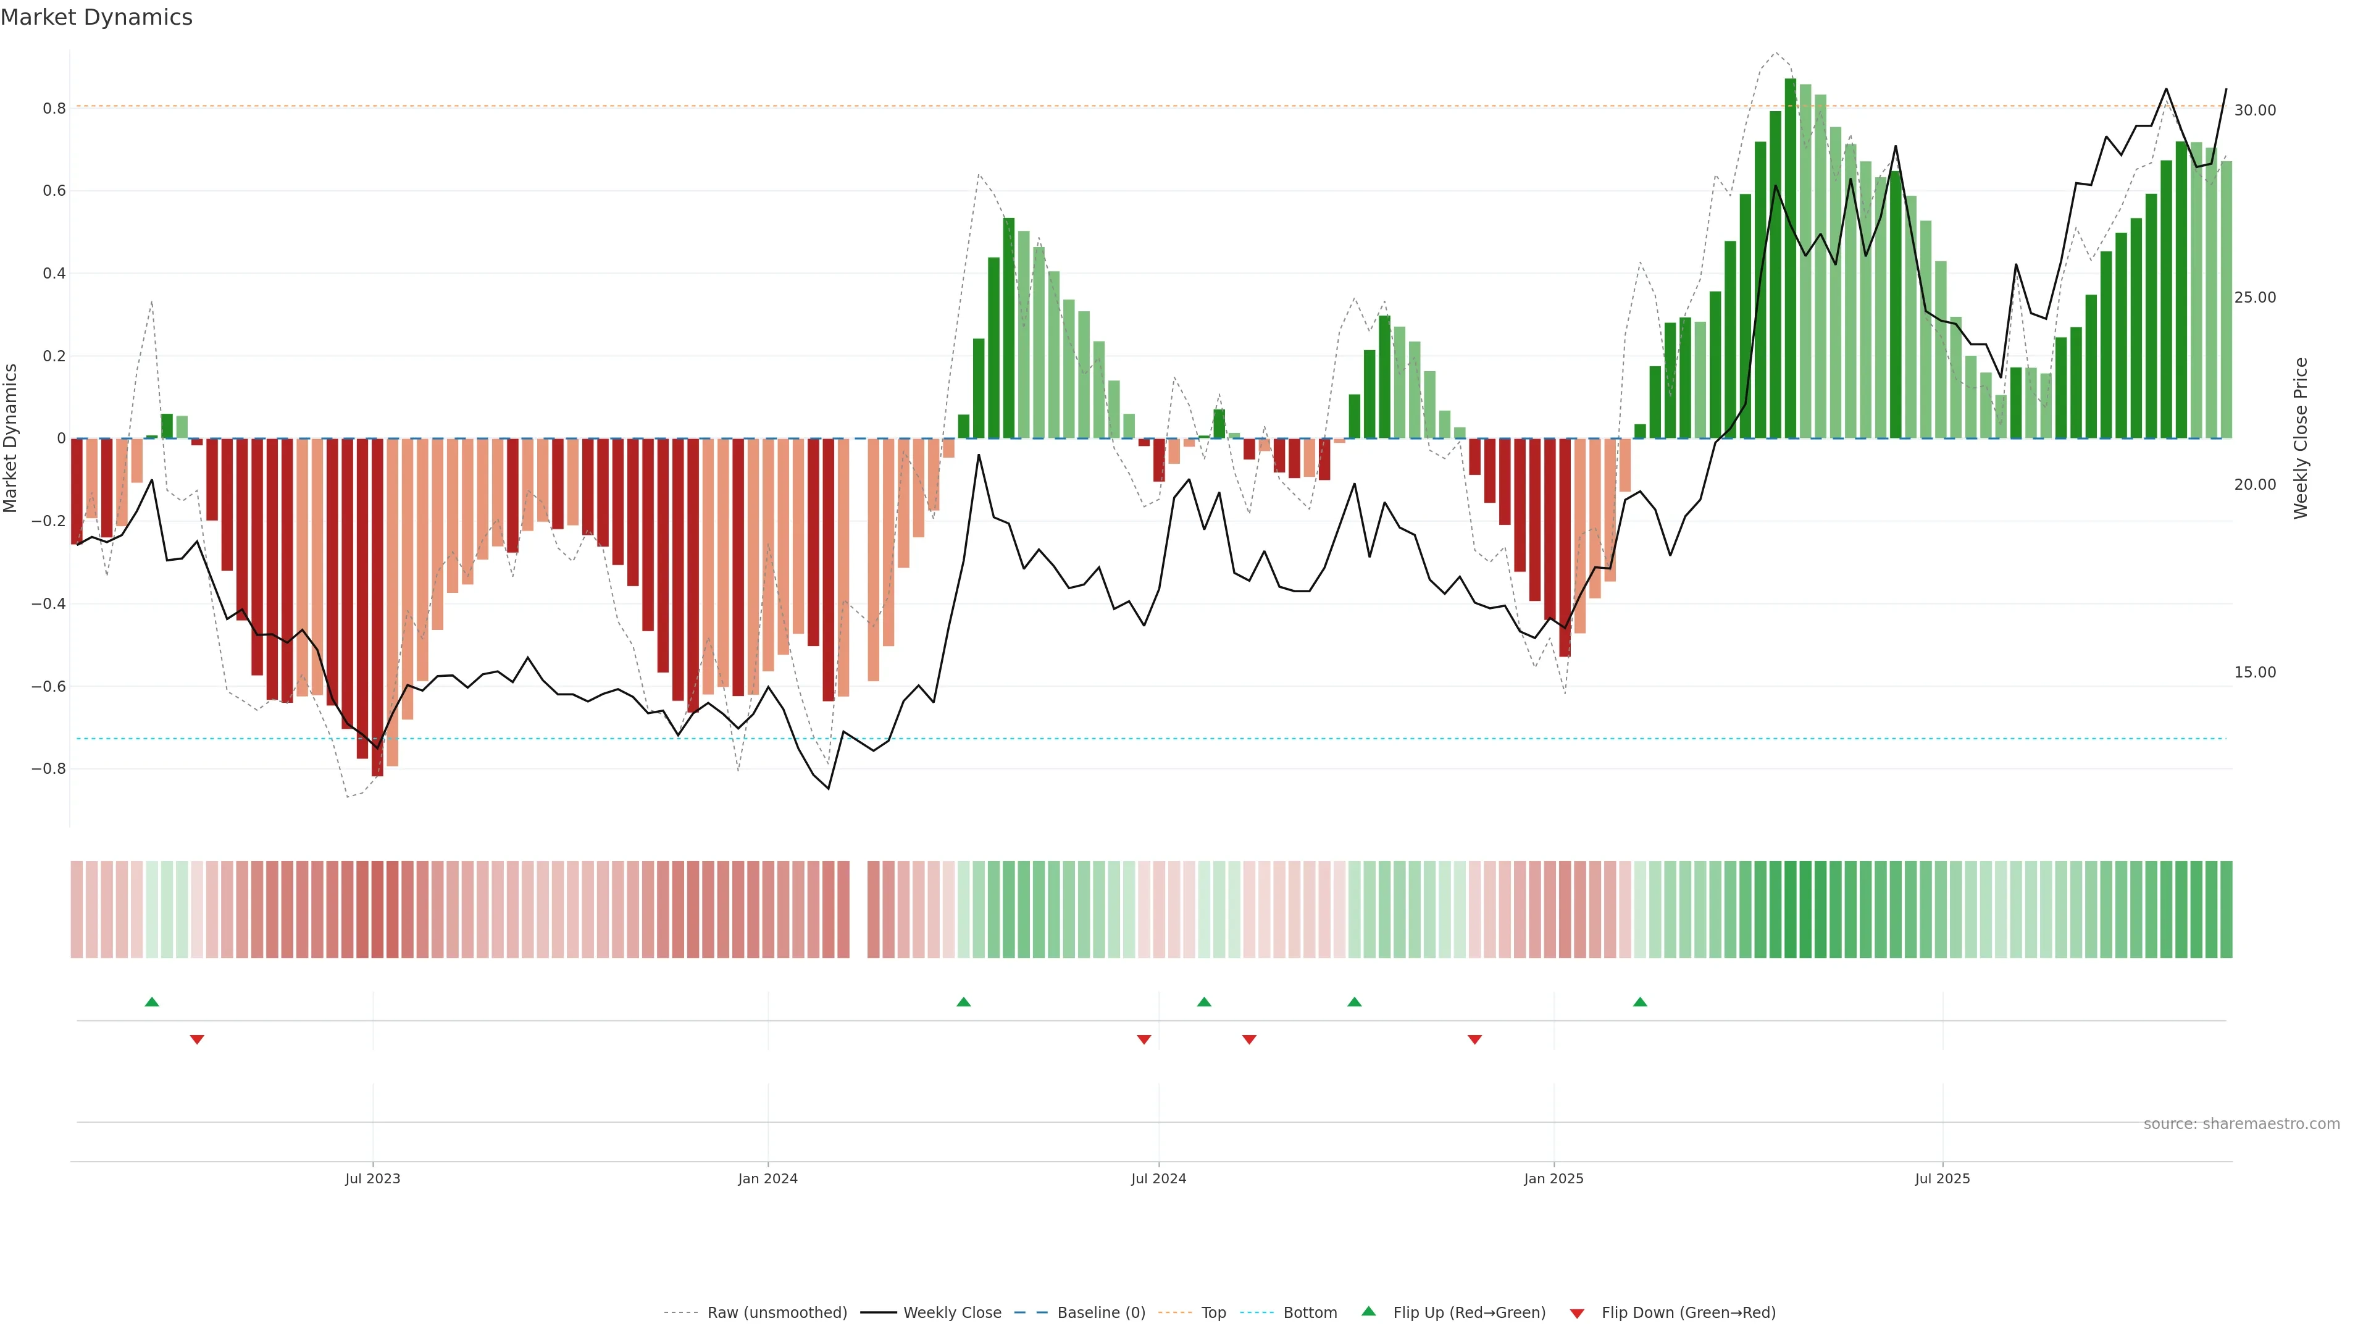
Task: Click the Market Dynamics chart title
Action: point(97,17)
